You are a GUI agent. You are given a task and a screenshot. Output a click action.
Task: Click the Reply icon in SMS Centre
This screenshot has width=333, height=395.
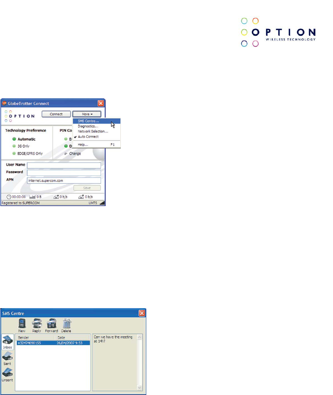pyautogui.click(x=37, y=323)
